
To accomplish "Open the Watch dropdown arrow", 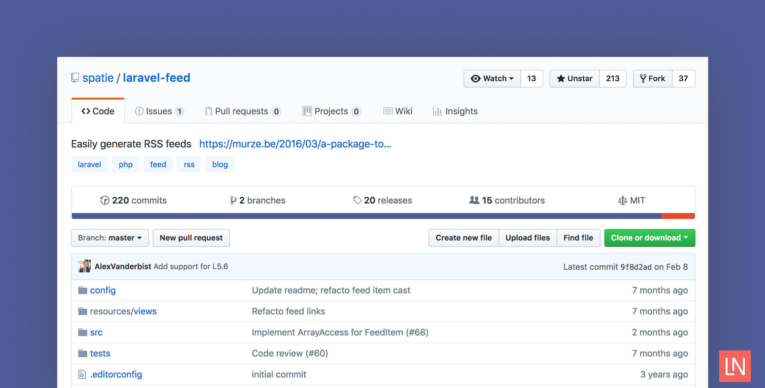I will (x=511, y=79).
